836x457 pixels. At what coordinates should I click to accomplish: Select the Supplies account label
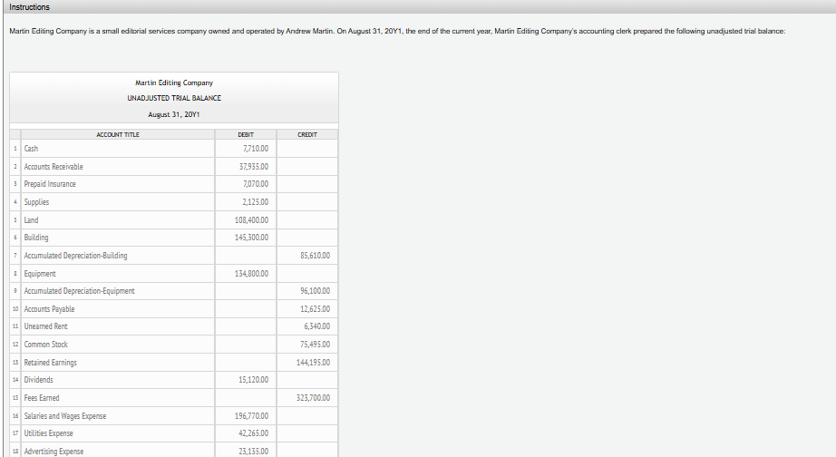tap(36, 202)
